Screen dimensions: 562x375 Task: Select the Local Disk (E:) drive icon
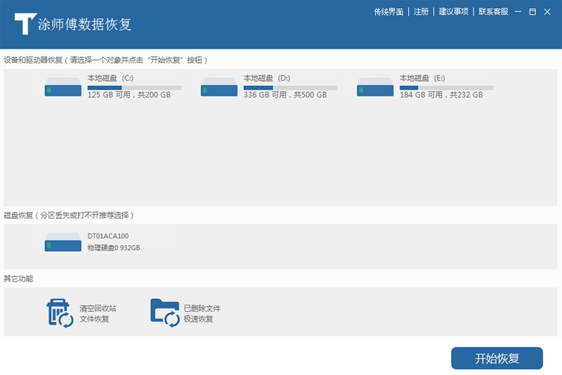click(375, 88)
